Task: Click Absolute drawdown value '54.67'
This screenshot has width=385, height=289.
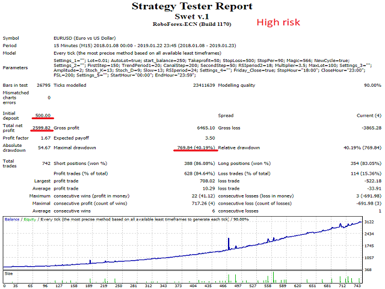Action: coord(44,148)
